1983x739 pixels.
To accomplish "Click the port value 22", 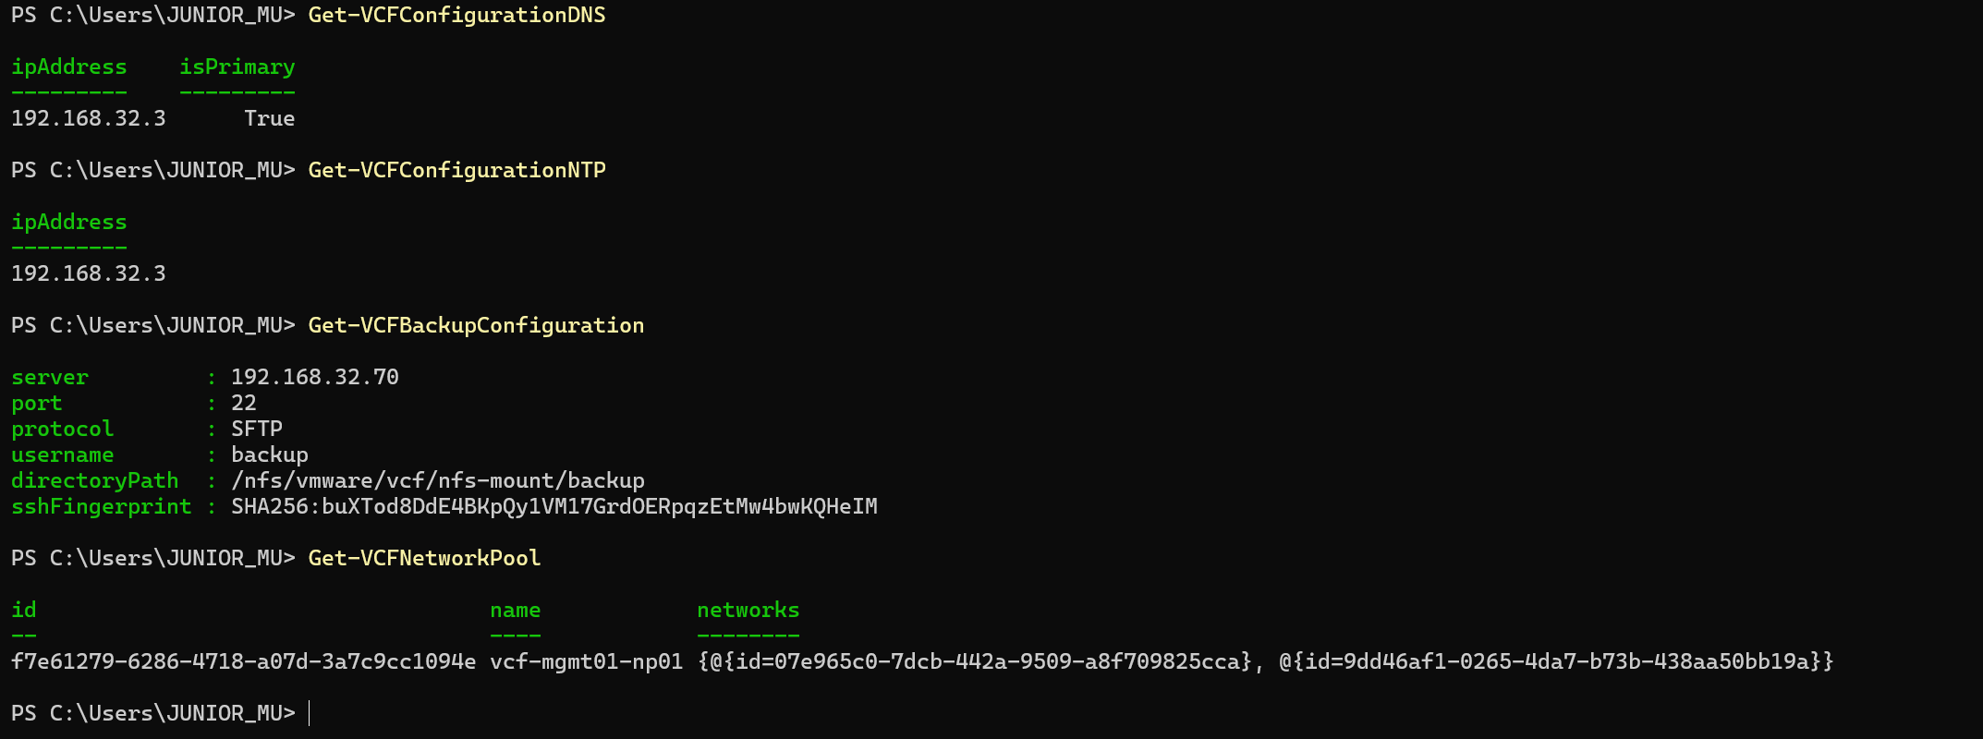I will coord(243,403).
